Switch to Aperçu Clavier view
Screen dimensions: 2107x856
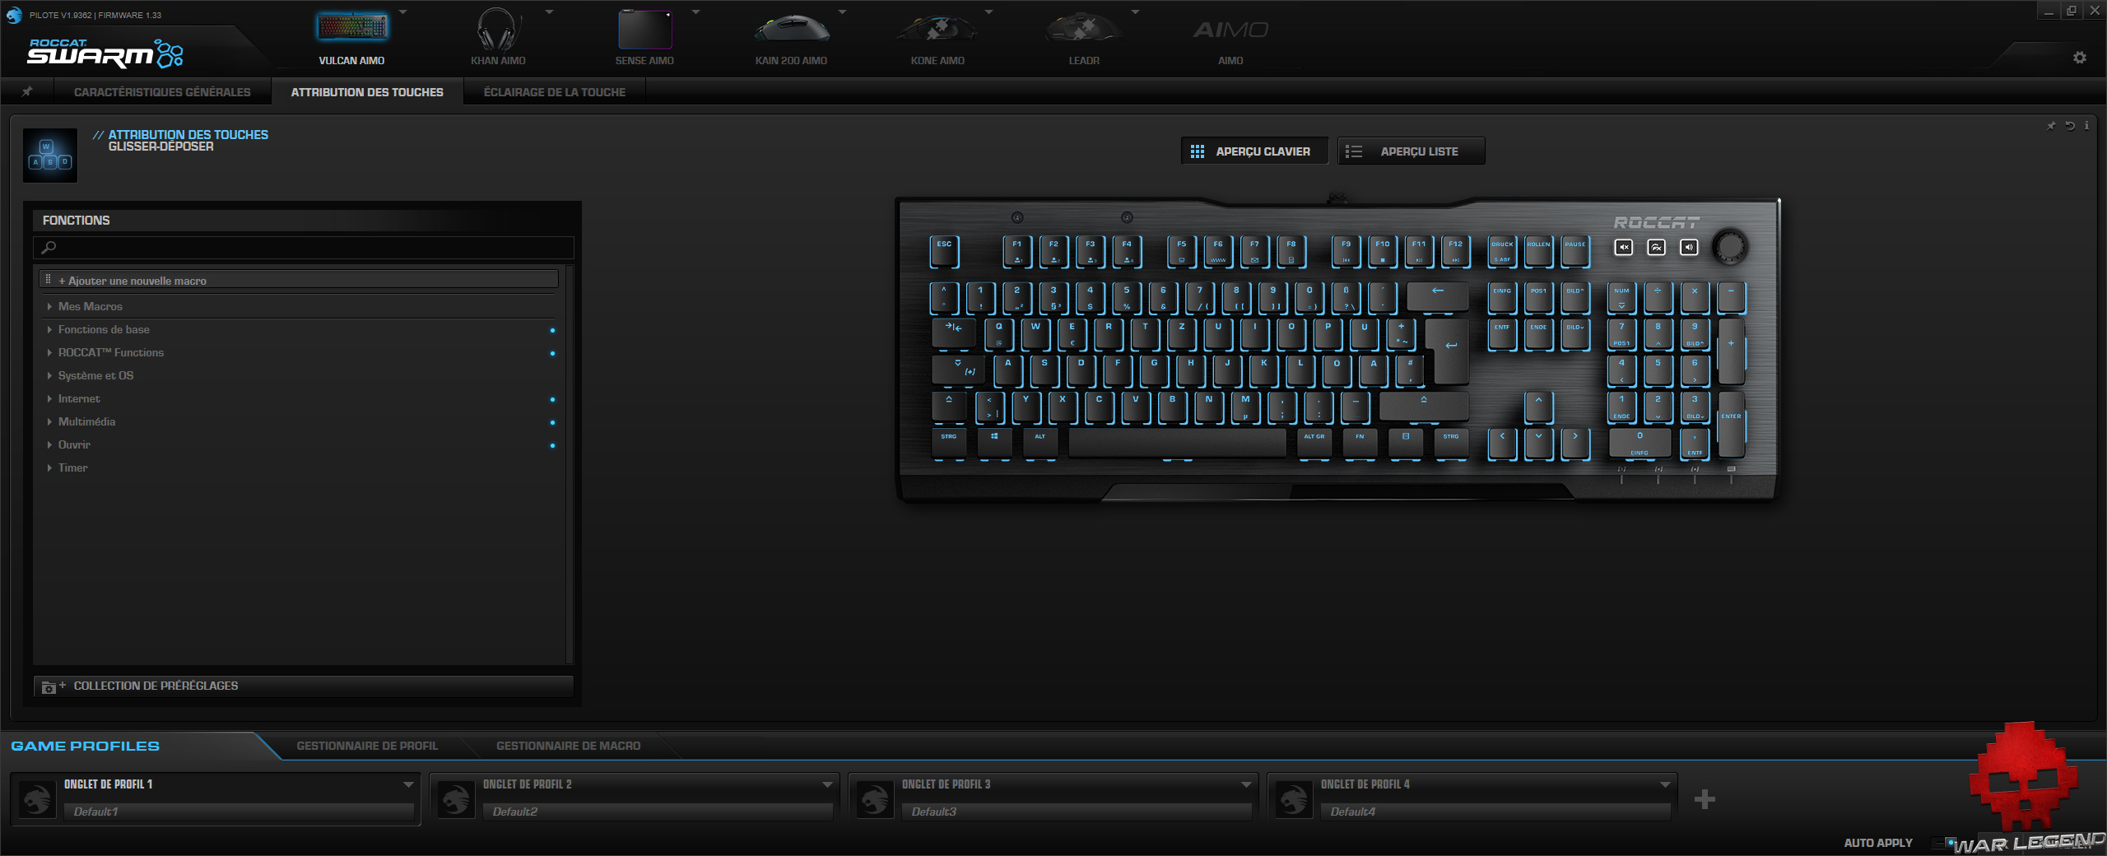click(x=1254, y=151)
